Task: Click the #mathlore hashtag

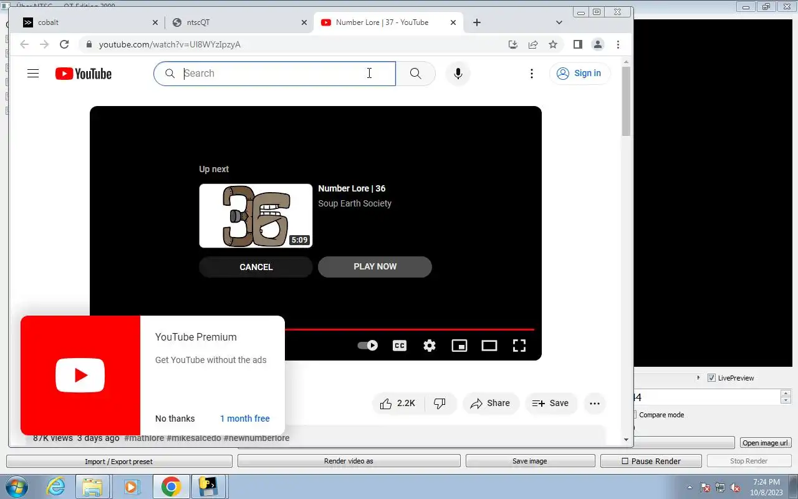Action: coord(144,438)
